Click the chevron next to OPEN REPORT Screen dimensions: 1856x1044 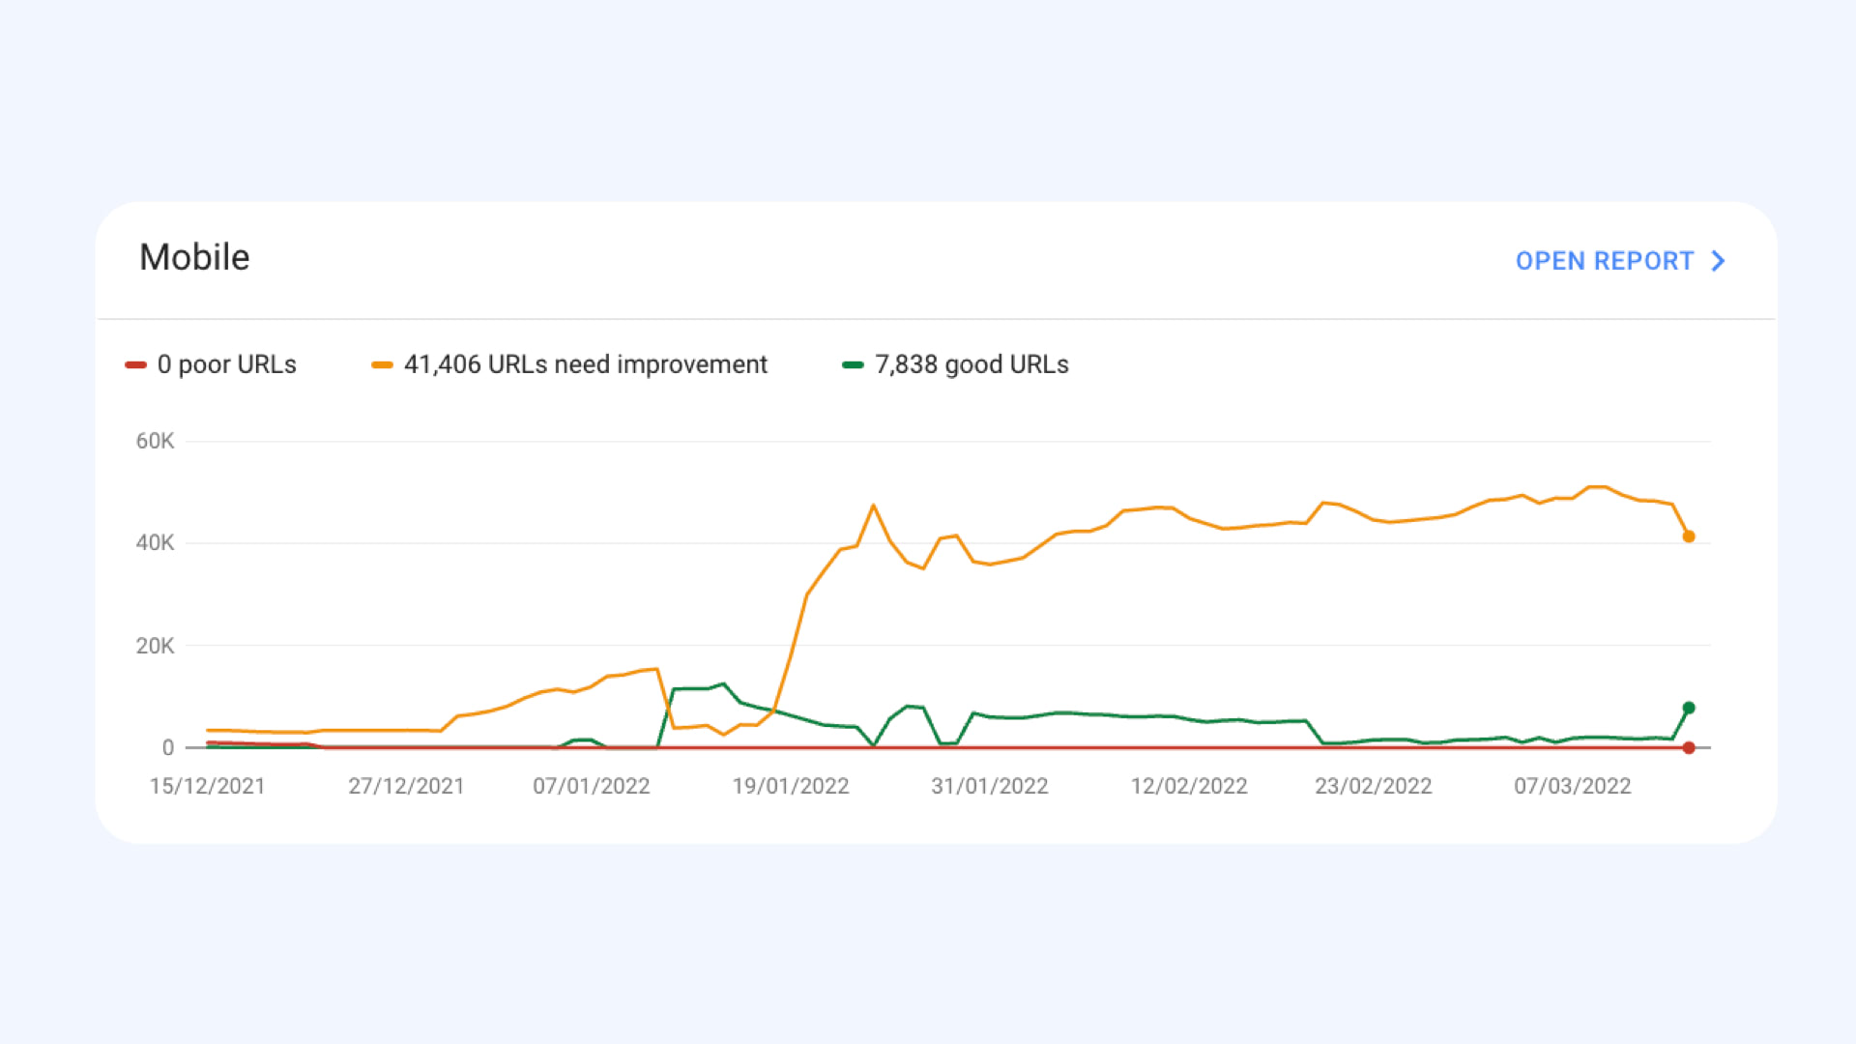1719,261
